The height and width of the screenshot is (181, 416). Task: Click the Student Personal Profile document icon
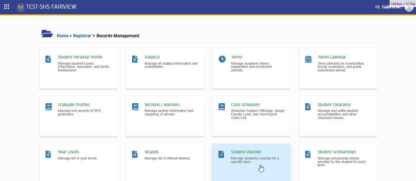48,59
